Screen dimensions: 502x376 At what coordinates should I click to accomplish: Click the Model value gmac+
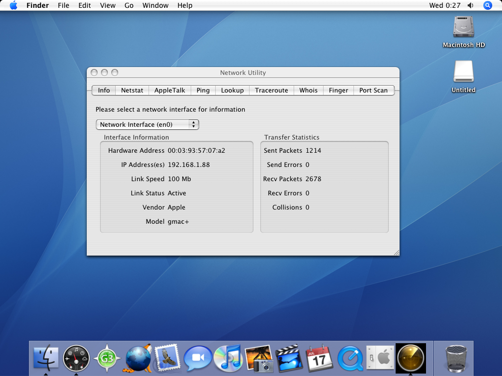(x=178, y=222)
